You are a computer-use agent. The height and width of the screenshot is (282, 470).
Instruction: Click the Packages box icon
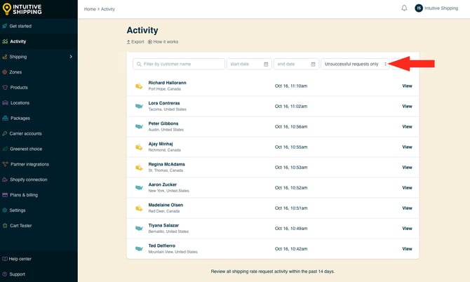point(5,118)
